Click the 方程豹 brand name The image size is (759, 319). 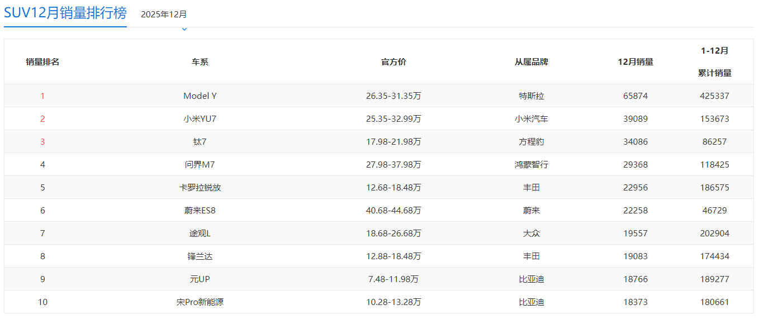point(531,142)
